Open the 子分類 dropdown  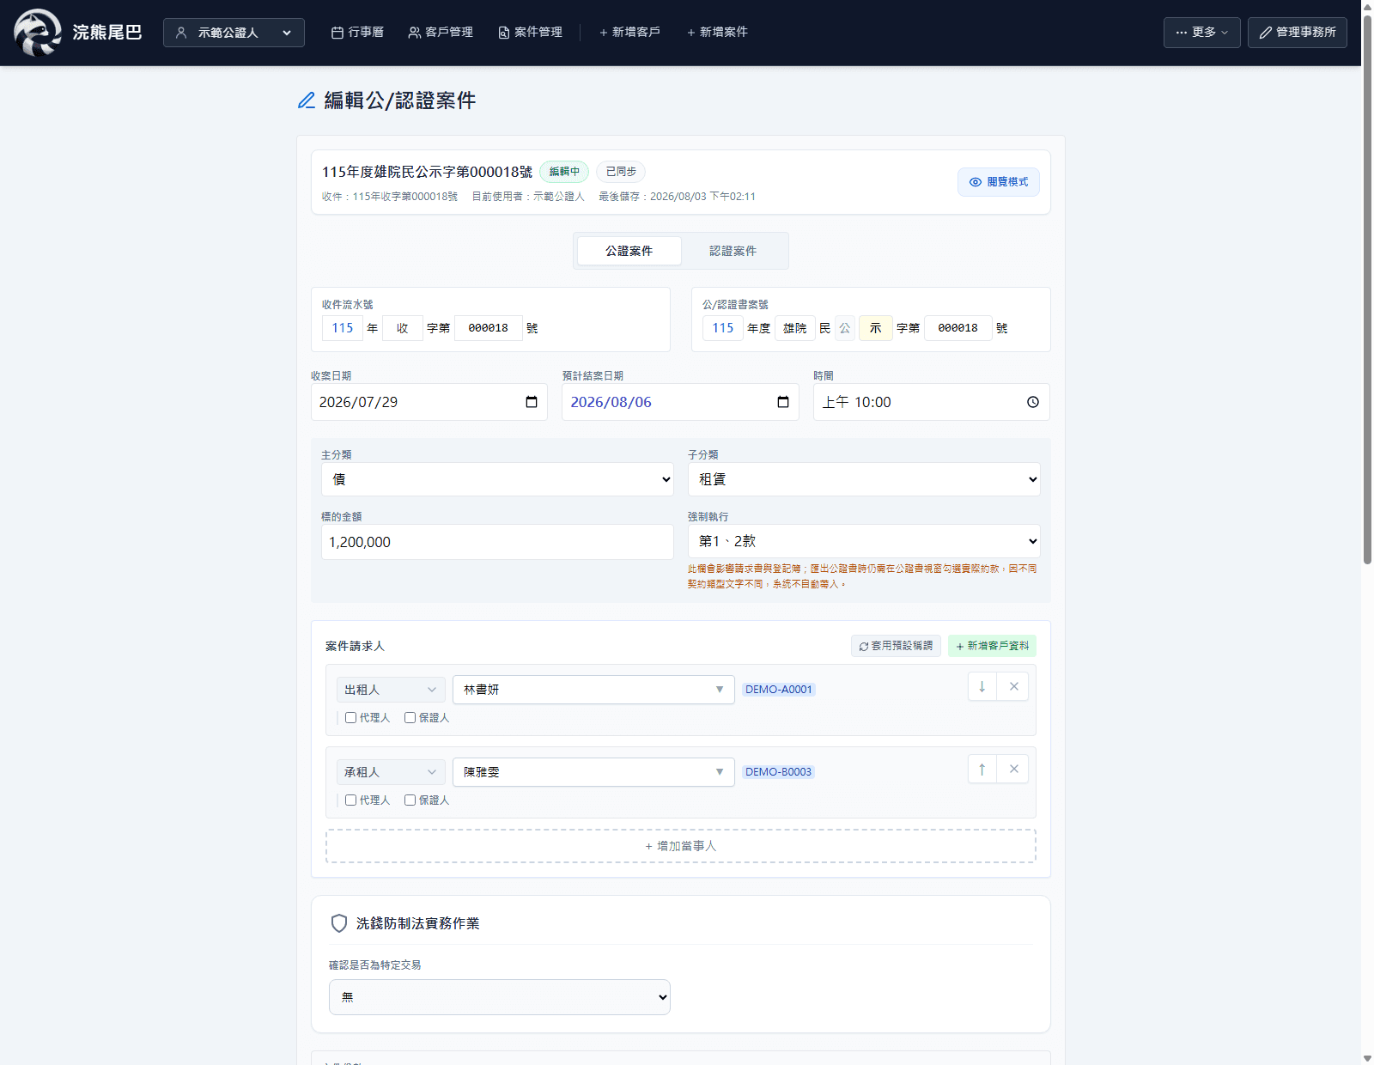point(864,479)
